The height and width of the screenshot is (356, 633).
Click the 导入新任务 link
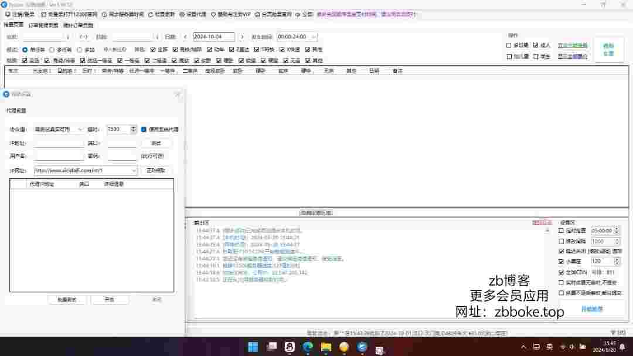click(x=115, y=49)
